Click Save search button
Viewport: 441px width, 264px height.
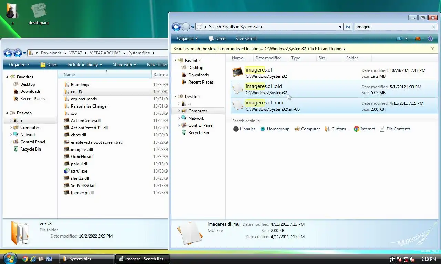click(246, 38)
